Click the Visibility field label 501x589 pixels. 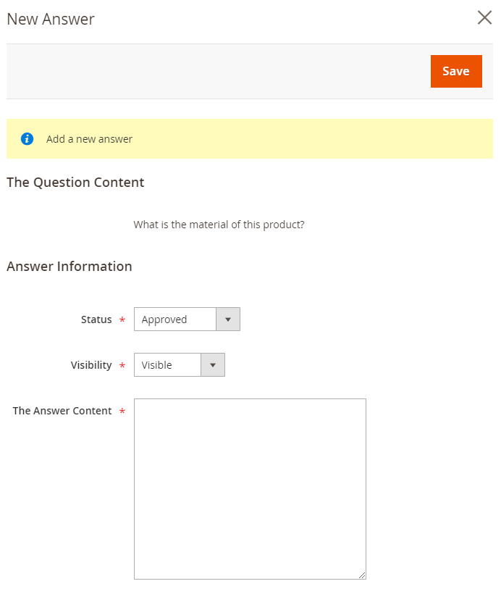coord(91,365)
